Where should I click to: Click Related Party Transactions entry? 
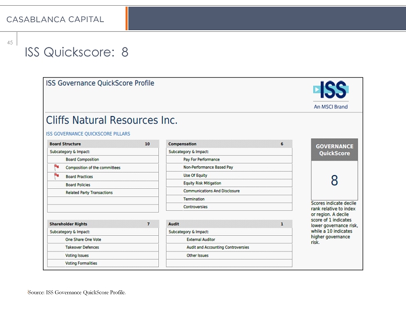coord(89,193)
